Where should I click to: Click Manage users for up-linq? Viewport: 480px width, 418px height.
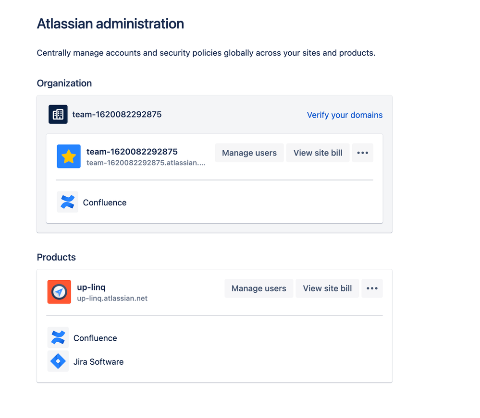click(x=258, y=288)
